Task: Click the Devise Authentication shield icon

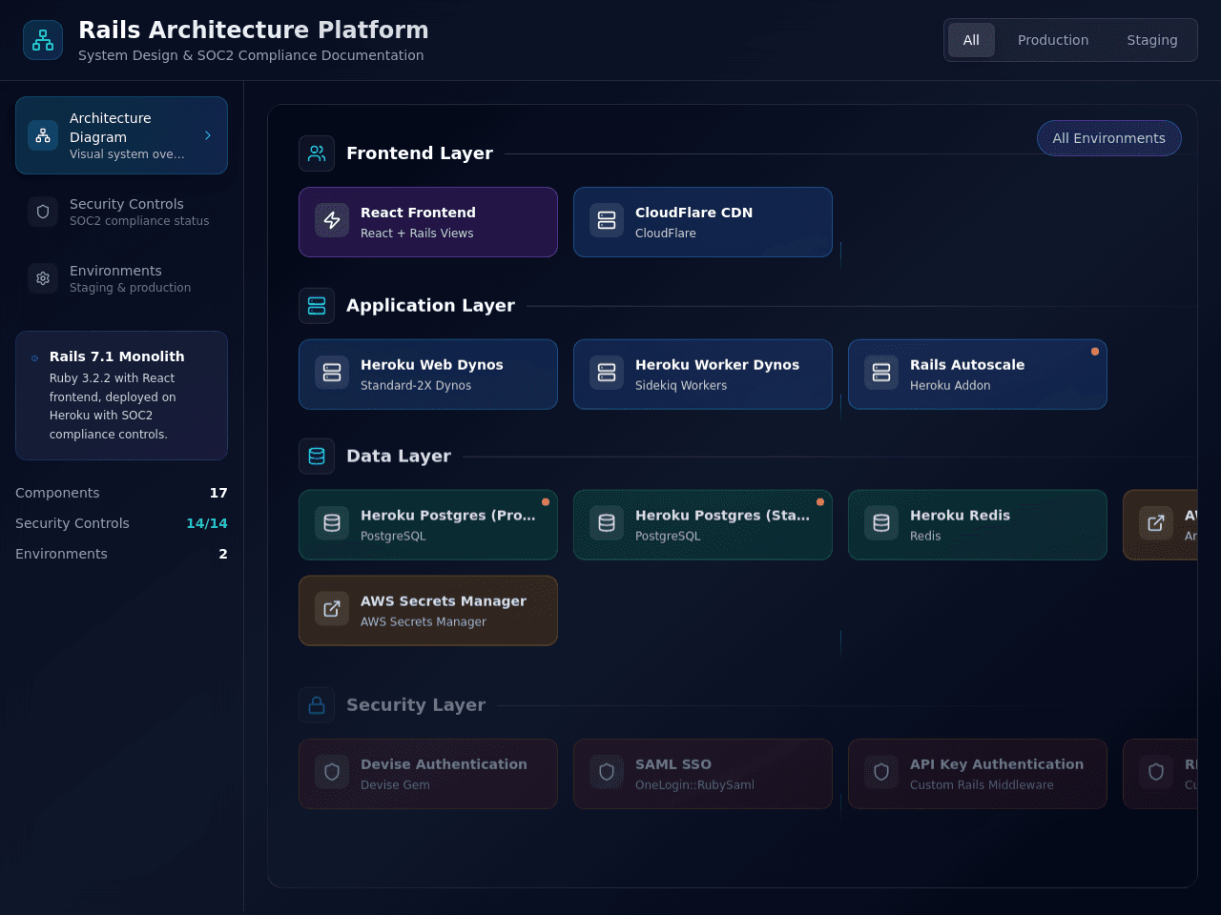Action: coord(332,772)
